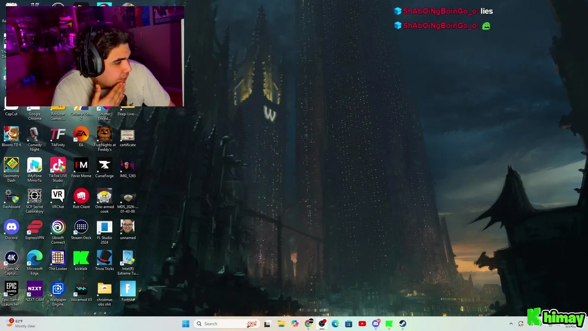Launch the Riot Client desktop icon
This screenshot has height=331, width=588.
(x=81, y=196)
